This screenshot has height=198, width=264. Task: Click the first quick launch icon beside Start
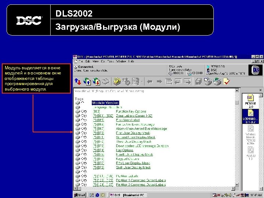click(x=92, y=195)
